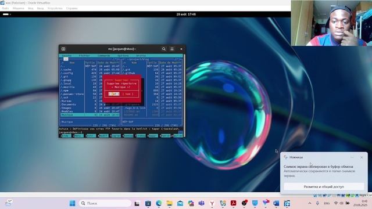This screenshot has height=209, width=372.
Task: Click the Ножницы scissors notification icon
Action: click(x=285, y=157)
